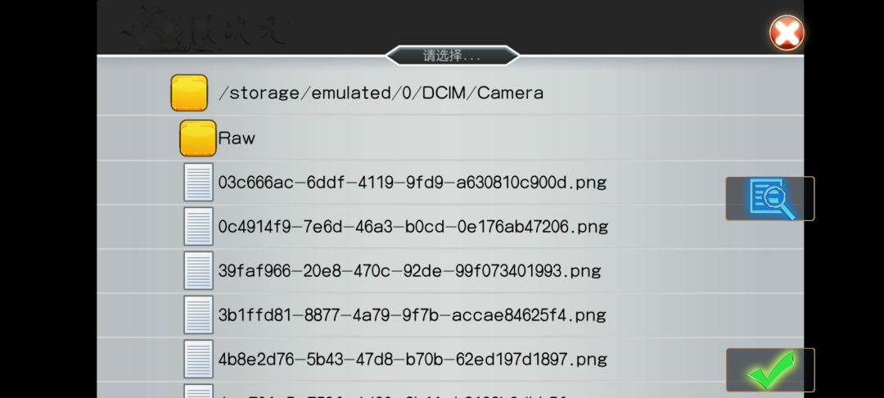Select 4b8e2d76-5b43-47d8-b70b-62ed197d1897.png
The image size is (884, 398).
pyautogui.click(x=413, y=360)
